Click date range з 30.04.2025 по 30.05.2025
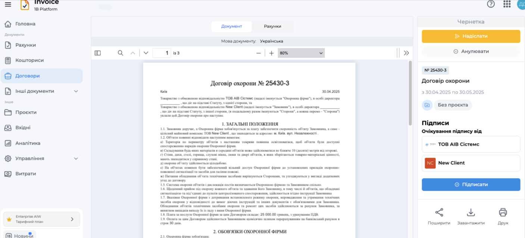 point(453,92)
